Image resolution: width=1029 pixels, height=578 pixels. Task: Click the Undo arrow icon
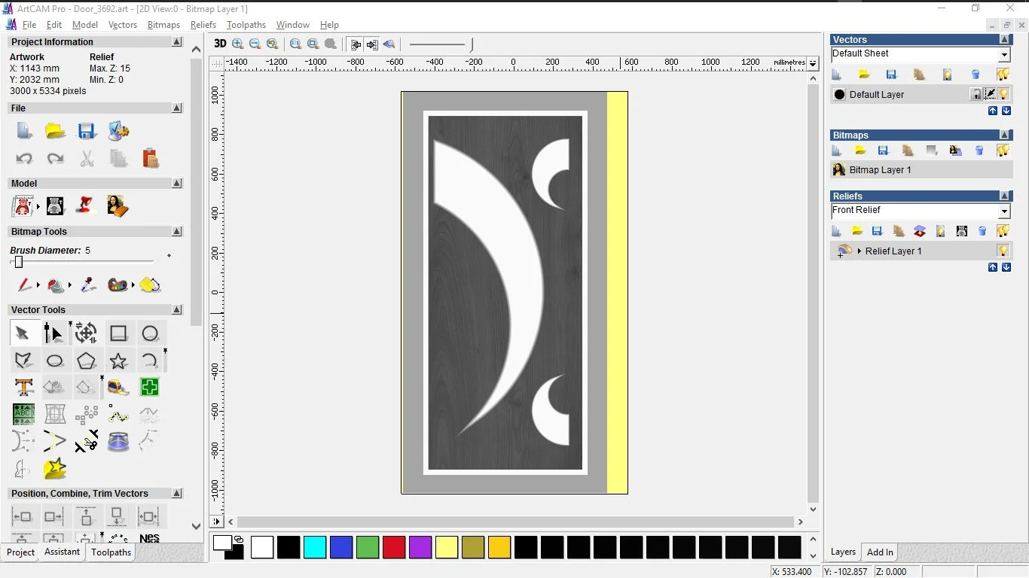pos(24,159)
